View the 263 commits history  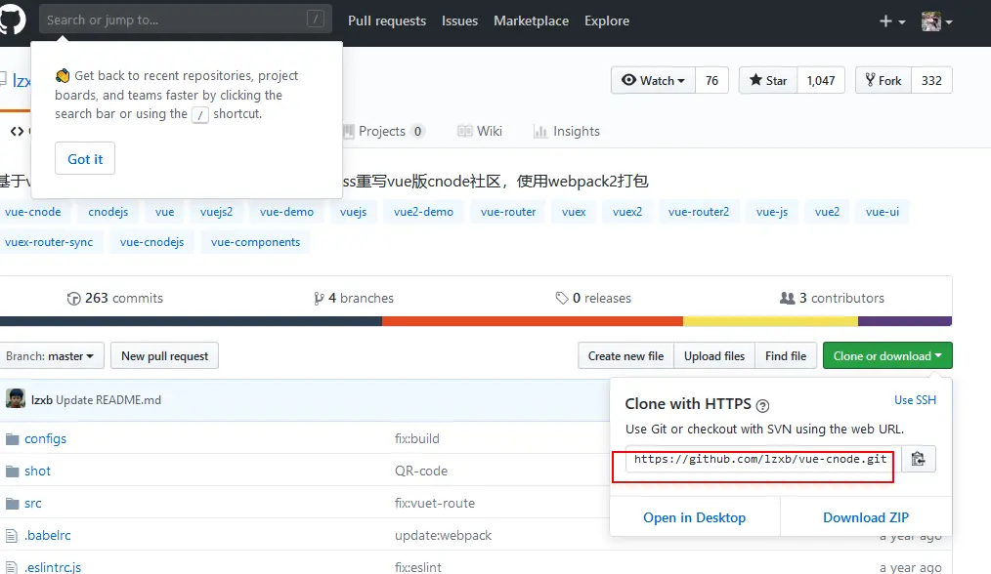(x=115, y=298)
